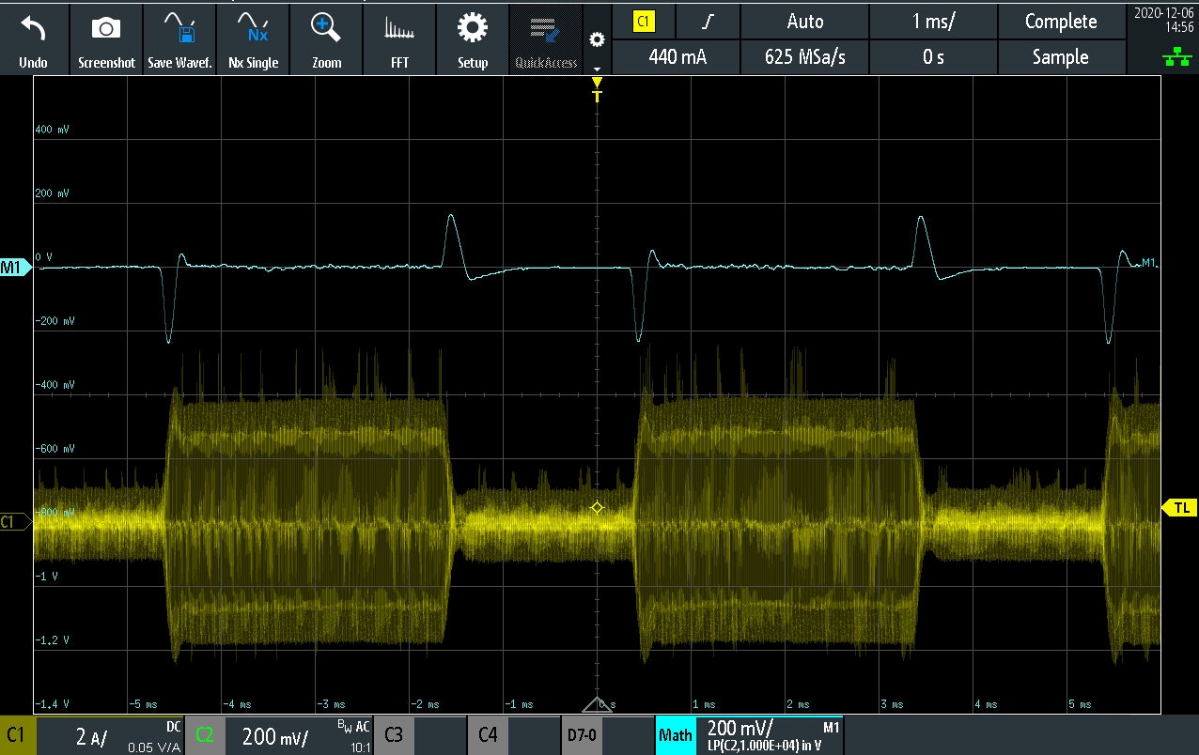Click the Undo arrow icon
Image resolution: width=1199 pixels, height=755 pixels.
(33, 29)
